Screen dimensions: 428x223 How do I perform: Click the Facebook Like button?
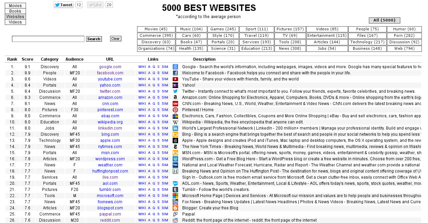(x=95, y=5)
